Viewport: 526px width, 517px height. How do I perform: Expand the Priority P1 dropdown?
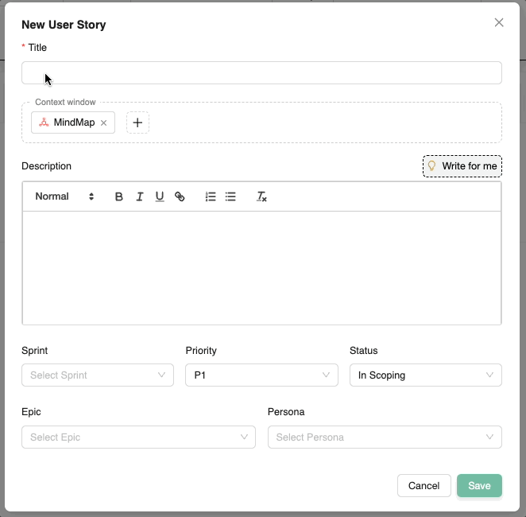pos(261,375)
